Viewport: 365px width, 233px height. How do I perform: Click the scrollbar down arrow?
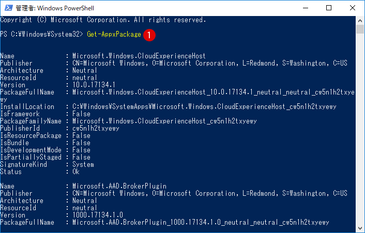[360, 228]
